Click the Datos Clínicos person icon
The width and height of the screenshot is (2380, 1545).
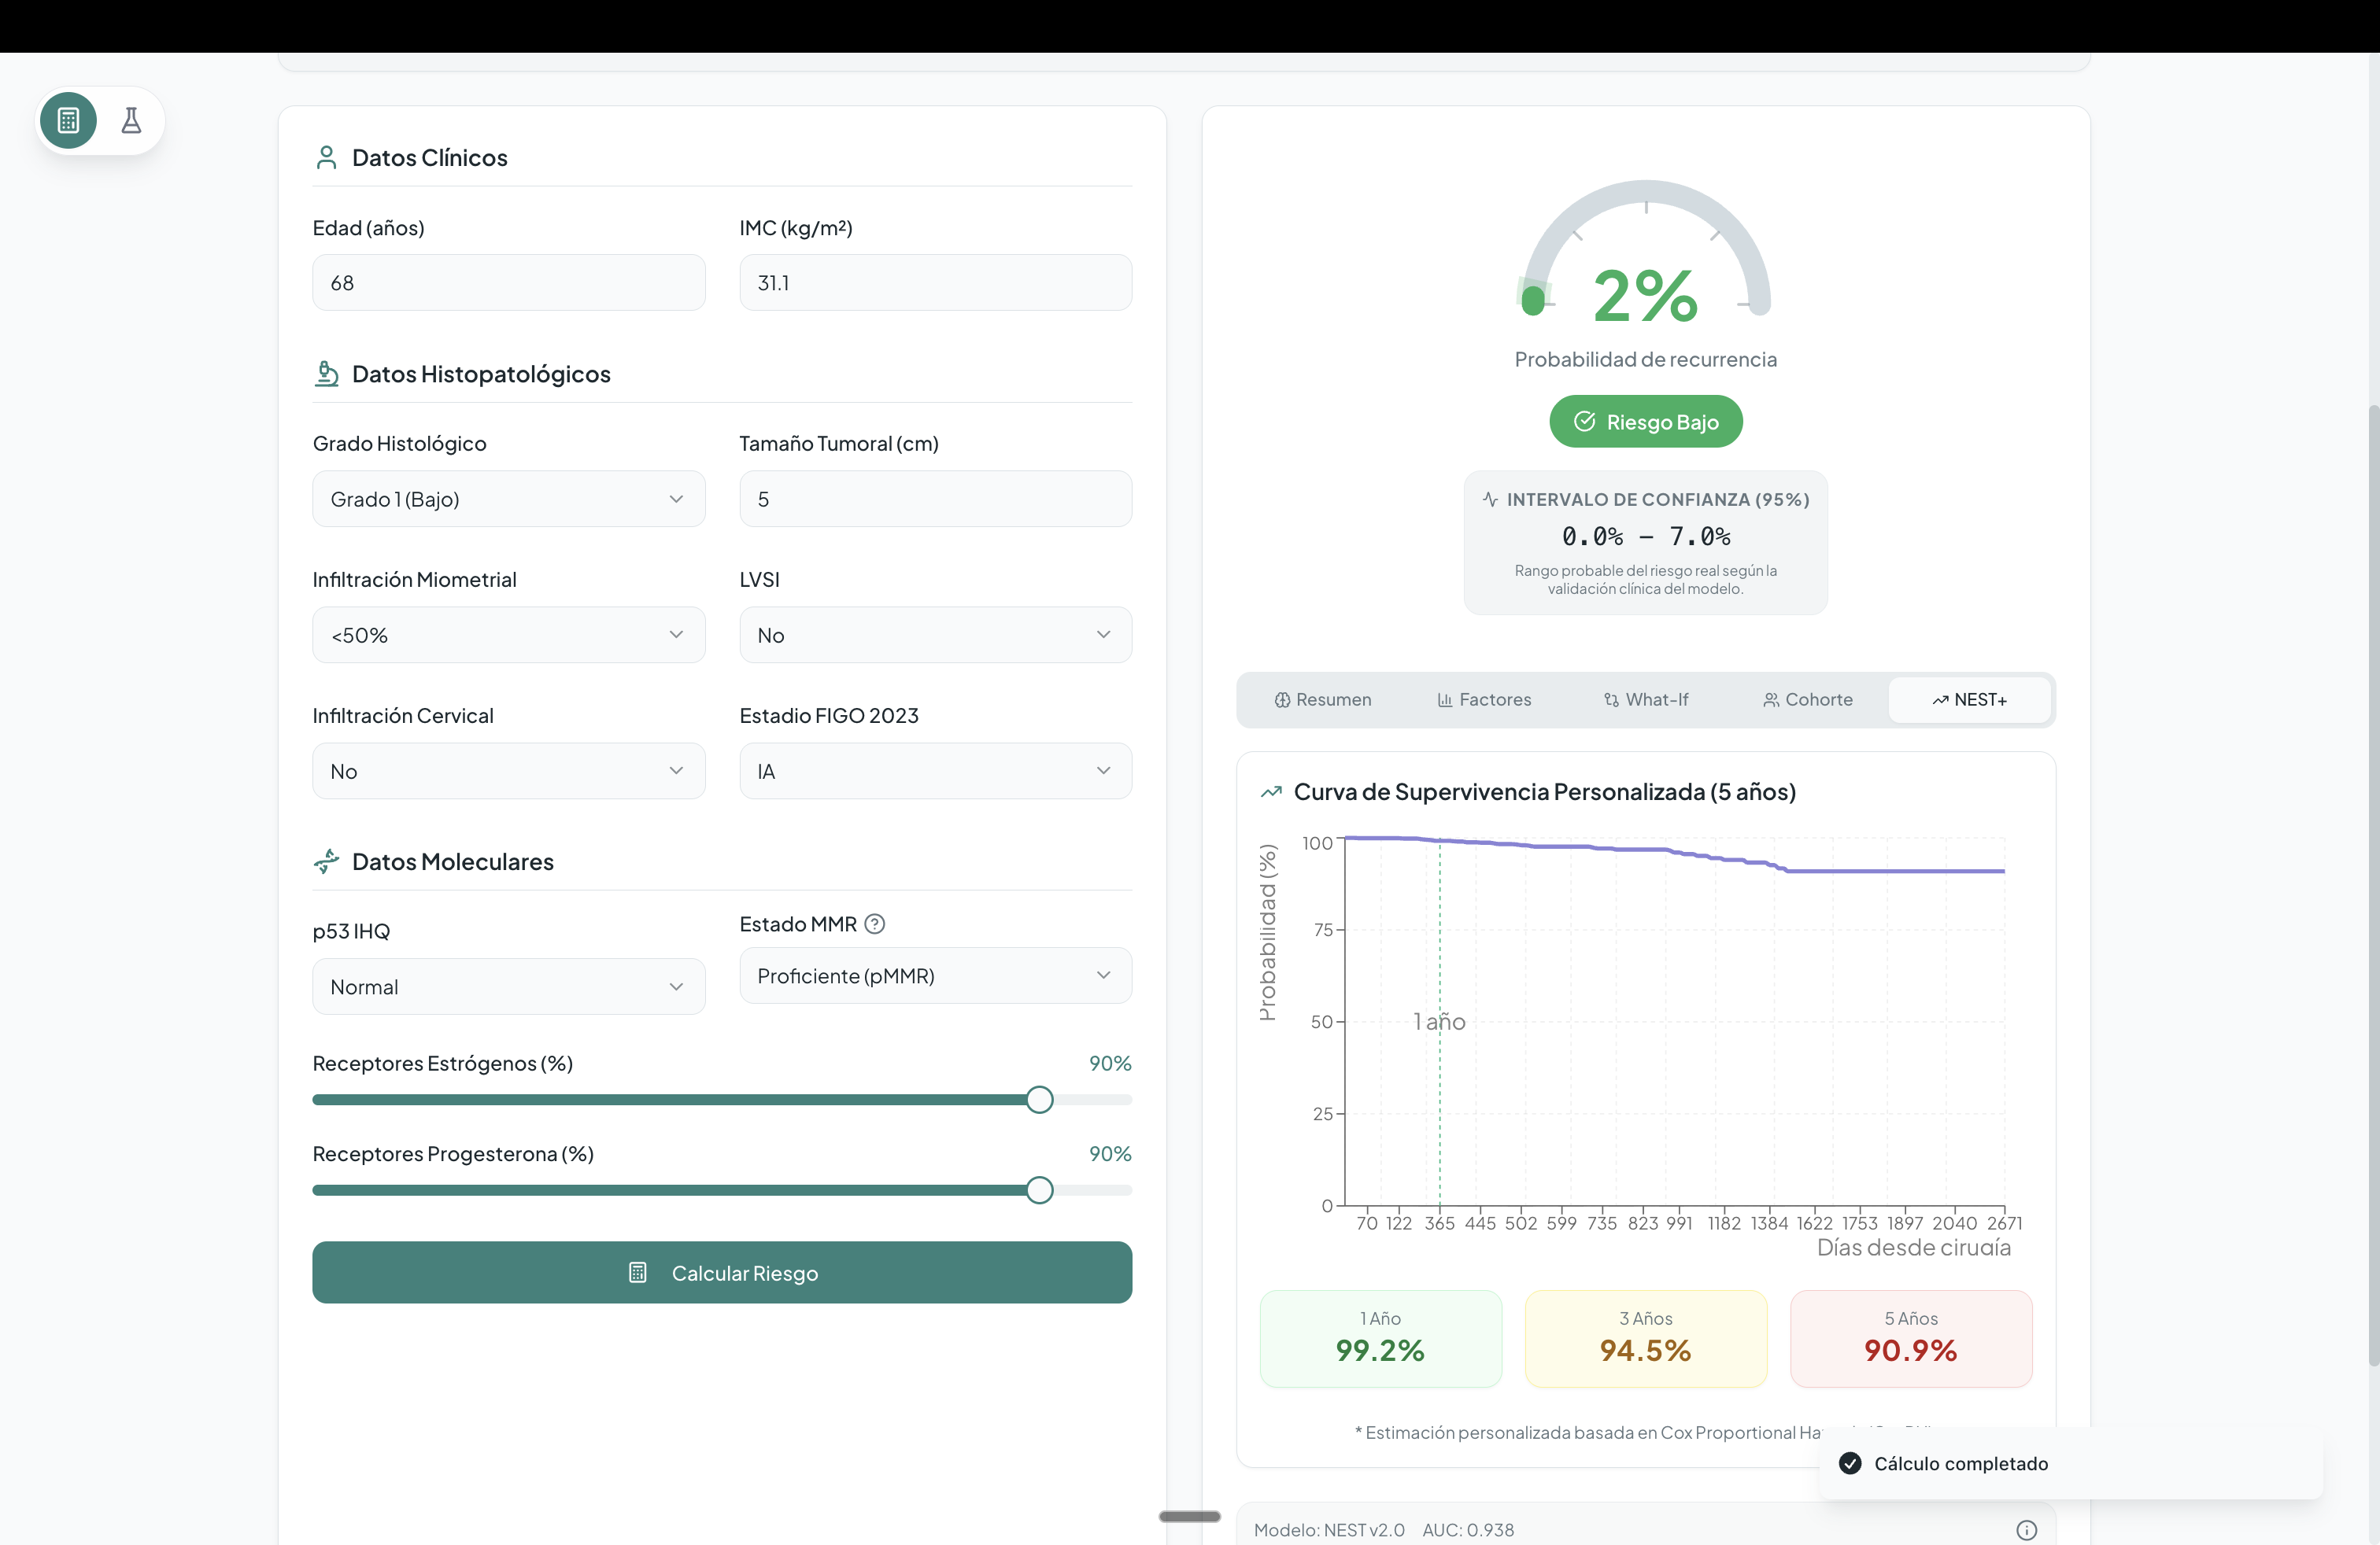326,158
